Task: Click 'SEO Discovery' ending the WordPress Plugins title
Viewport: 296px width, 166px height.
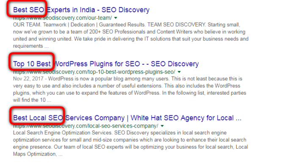Action: tap(175, 64)
